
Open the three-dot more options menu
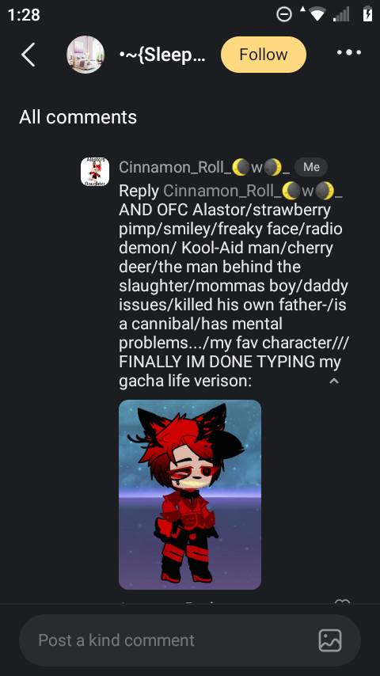(349, 52)
